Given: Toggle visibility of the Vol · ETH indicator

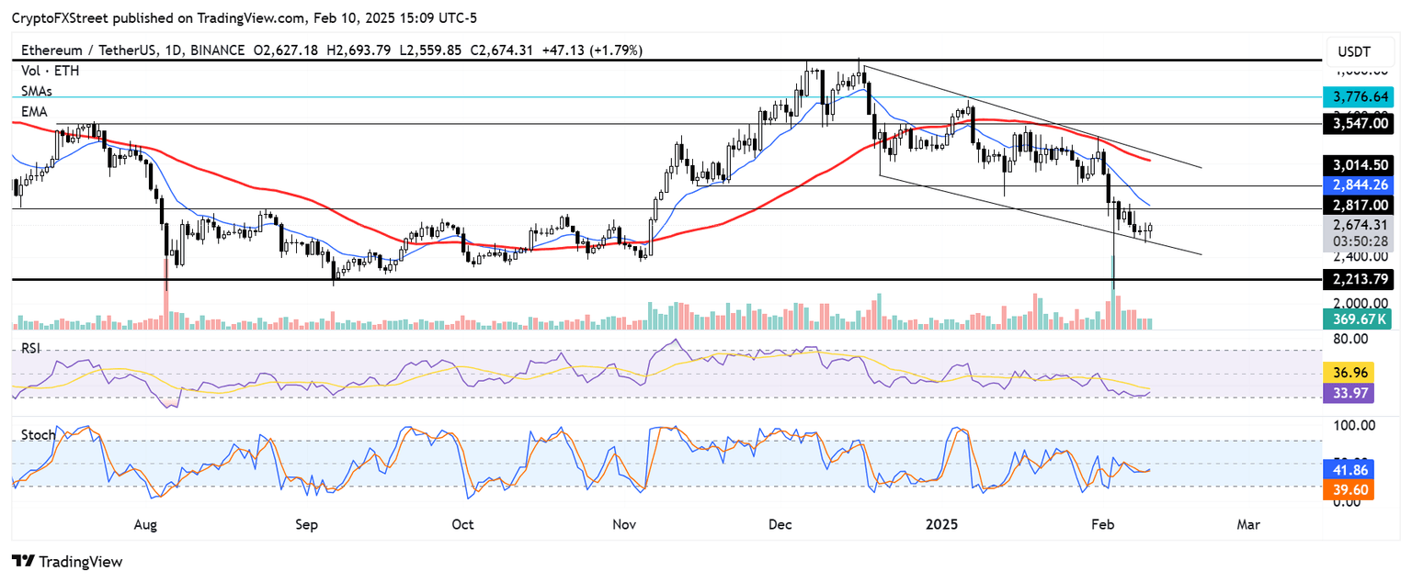Looking at the screenshot, I should [48, 71].
